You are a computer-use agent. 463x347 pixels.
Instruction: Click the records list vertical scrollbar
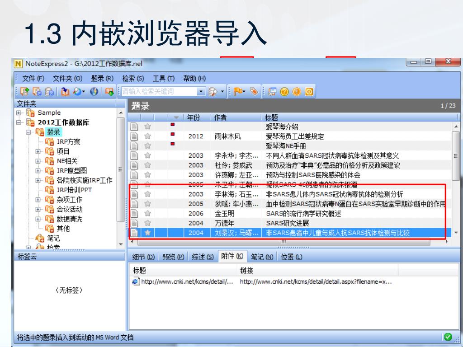[456, 156]
